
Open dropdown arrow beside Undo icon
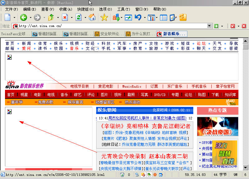coord(145,17)
